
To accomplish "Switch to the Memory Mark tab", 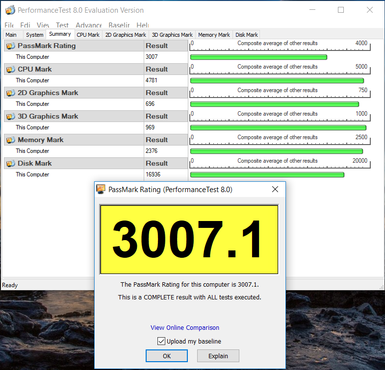I will 214,35.
